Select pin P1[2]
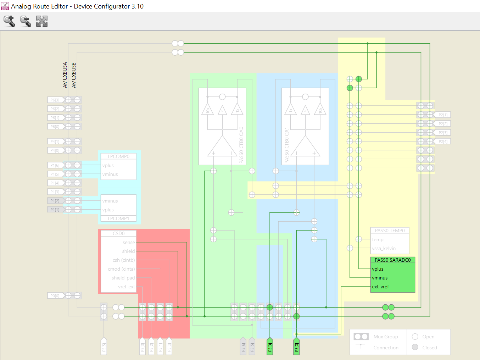The height and width of the screenshot is (360, 480). tap(56, 201)
